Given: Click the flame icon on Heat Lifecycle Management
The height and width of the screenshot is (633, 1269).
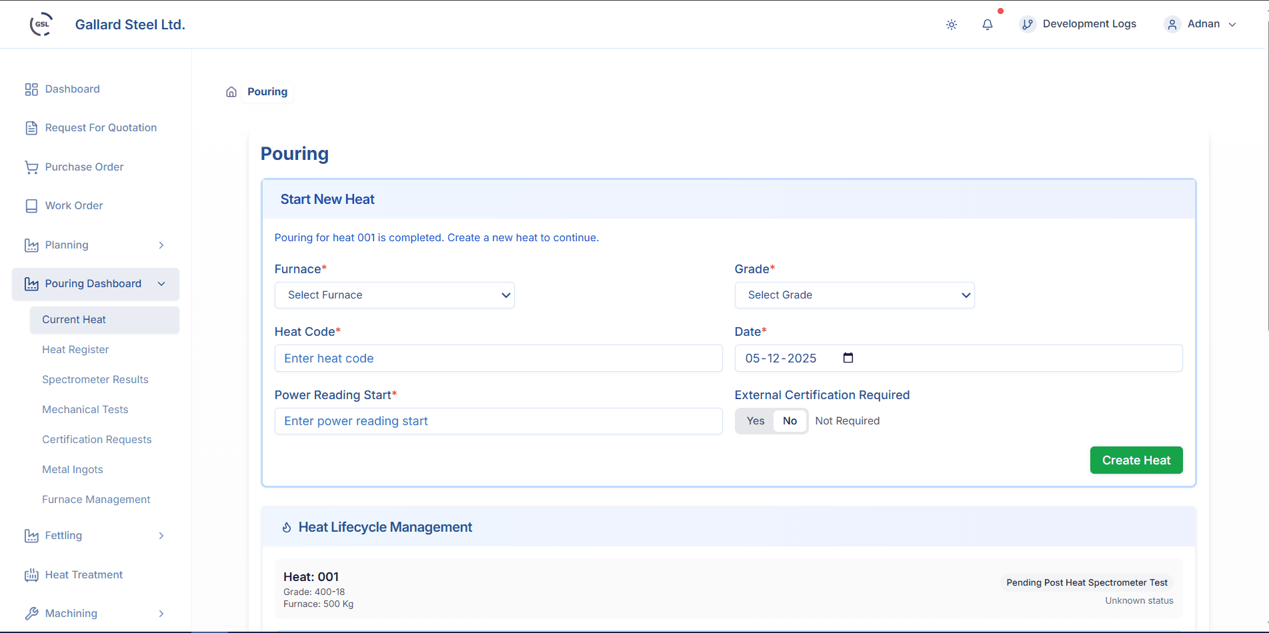Looking at the screenshot, I should [287, 526].
